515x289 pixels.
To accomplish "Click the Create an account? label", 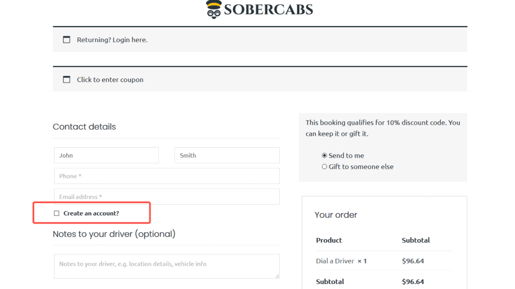I will point(92,214).
